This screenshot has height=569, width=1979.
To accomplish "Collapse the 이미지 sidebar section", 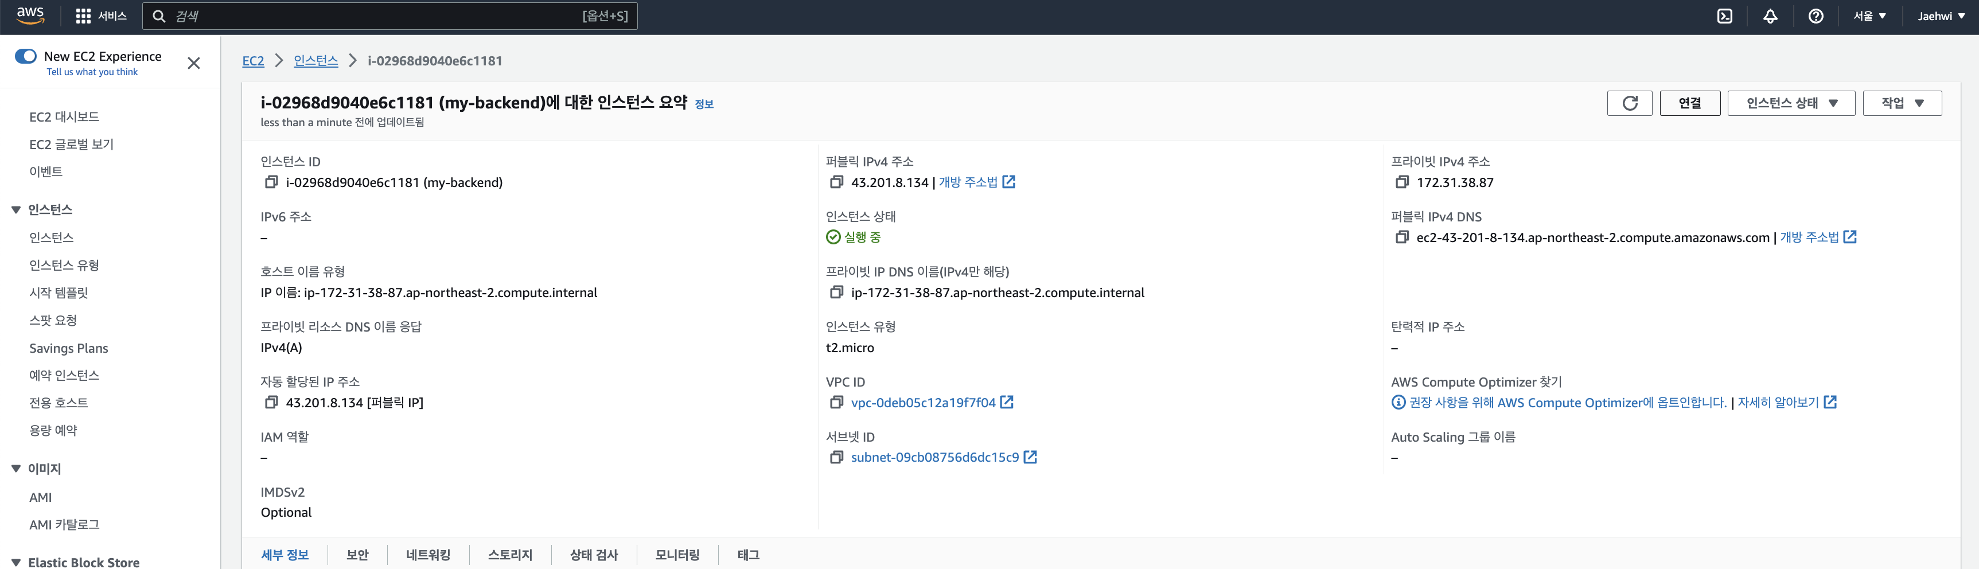I will (x=15, y=469).
